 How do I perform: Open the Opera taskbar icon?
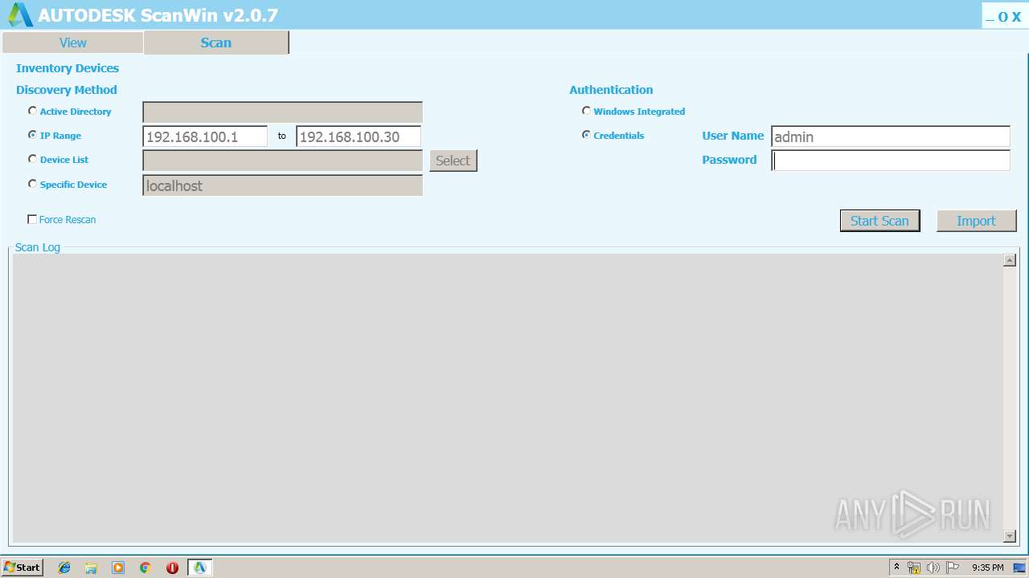tap(172, 568)
